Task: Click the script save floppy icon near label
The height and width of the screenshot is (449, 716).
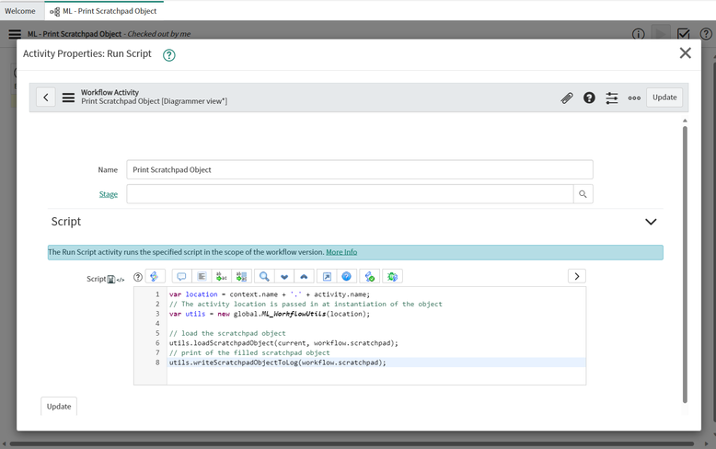Action: click(111, 280)
